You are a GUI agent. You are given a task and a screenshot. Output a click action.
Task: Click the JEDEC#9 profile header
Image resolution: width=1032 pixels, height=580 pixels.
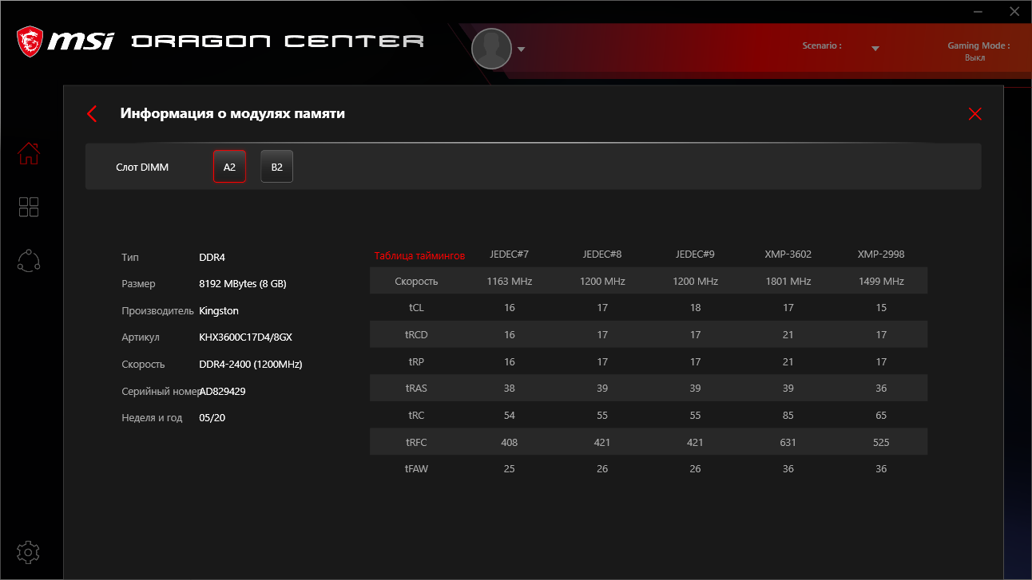[695, 254]
